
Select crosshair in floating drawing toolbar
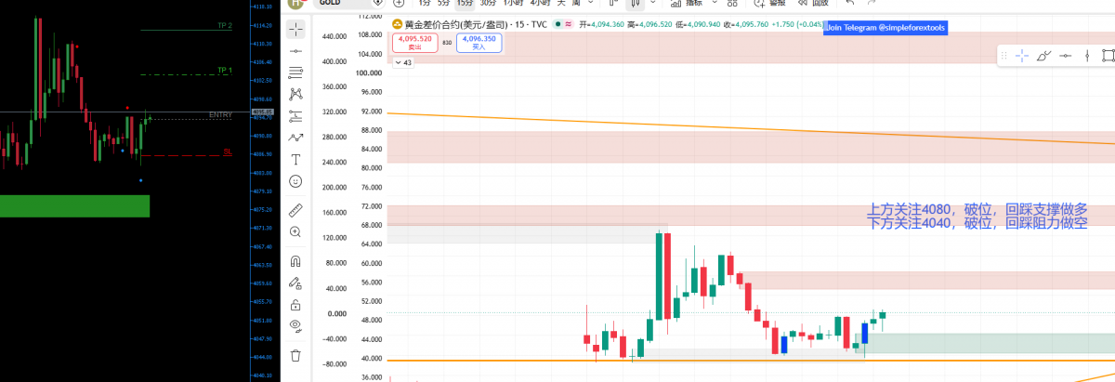pos(1022,56)
